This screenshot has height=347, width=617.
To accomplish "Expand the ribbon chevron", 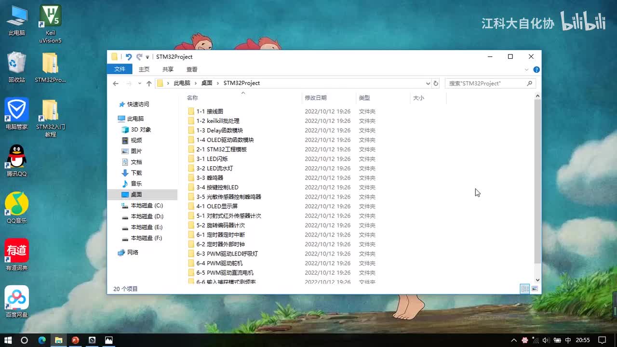I will tap(527, 69).
